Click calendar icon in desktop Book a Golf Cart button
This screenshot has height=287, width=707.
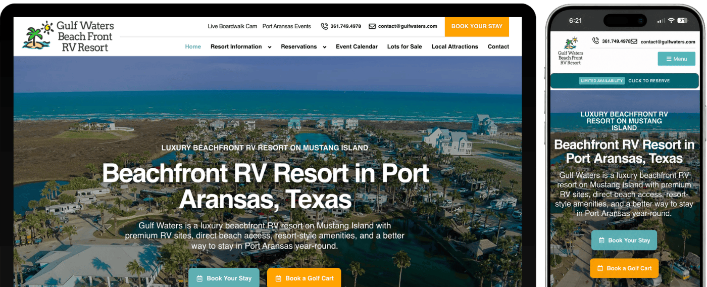coord(278,278)
